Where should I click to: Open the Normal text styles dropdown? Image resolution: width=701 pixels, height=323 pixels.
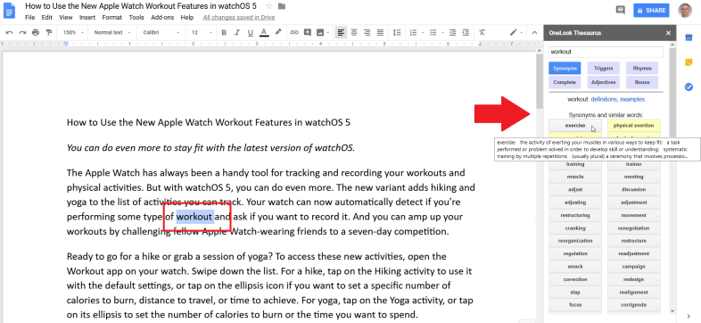click(x=112, y=32)
